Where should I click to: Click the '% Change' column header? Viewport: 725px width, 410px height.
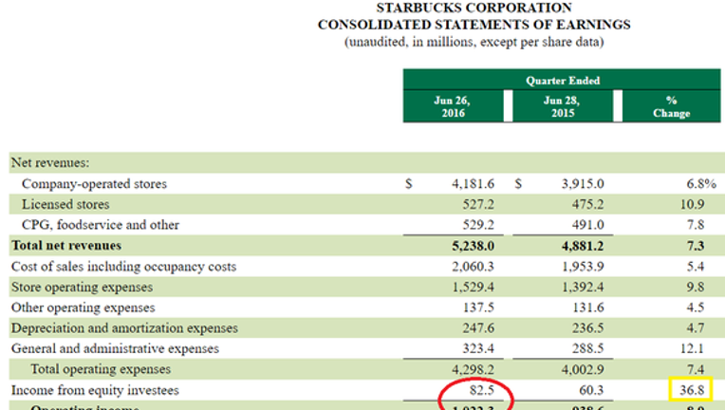click(671, 107)
